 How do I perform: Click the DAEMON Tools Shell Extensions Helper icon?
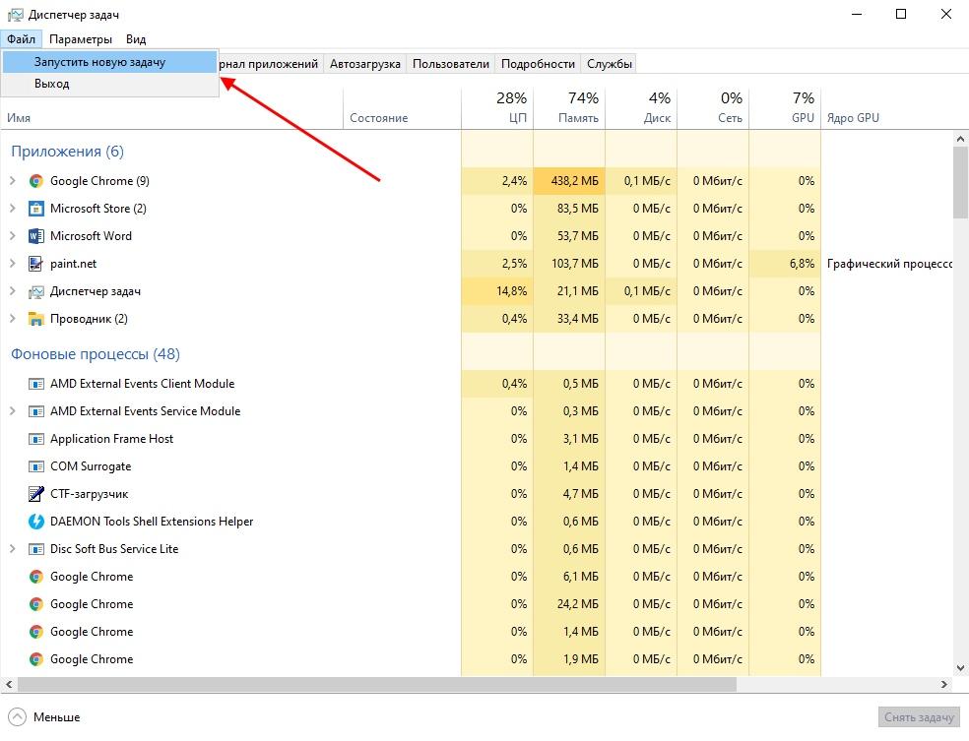(36, 522)
